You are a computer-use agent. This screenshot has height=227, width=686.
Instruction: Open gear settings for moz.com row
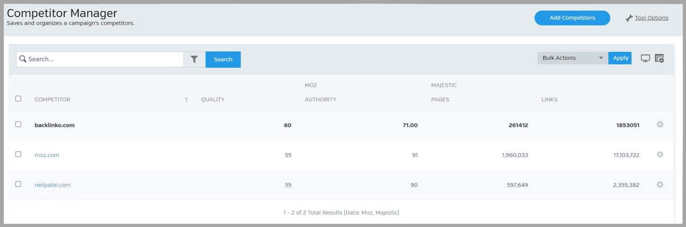point(660,155)
